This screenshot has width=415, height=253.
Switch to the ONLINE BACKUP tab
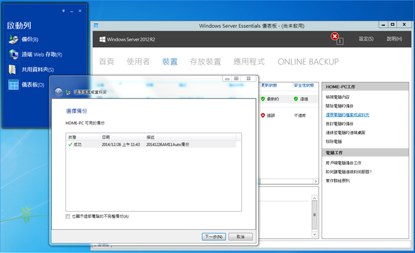[308, 61]
